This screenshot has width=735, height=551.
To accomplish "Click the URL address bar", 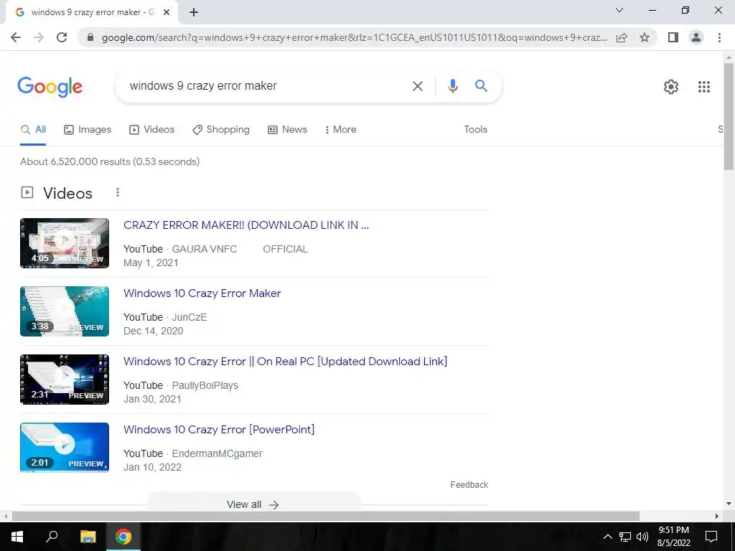I will click(x=354, y=37).
